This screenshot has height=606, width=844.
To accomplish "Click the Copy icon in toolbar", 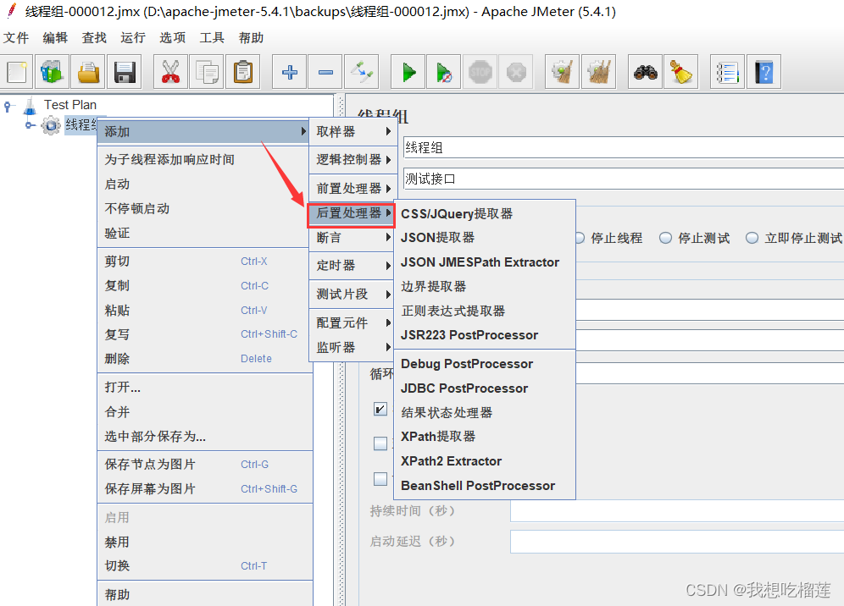I will (207, 71).
